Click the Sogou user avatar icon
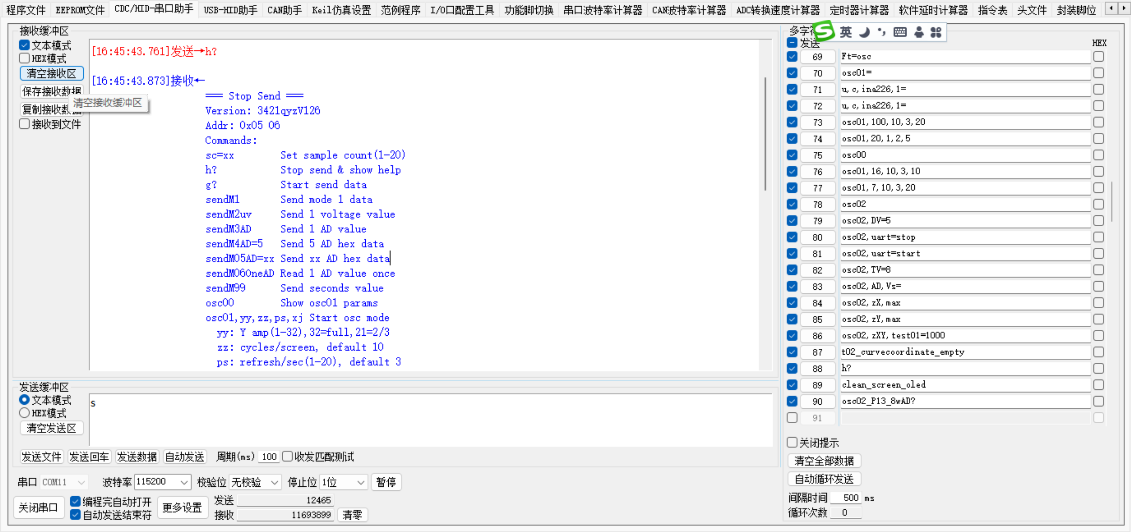 tap(919, 32)
